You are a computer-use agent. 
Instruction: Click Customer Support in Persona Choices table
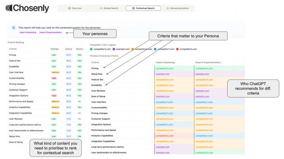(x=101, y=119)
